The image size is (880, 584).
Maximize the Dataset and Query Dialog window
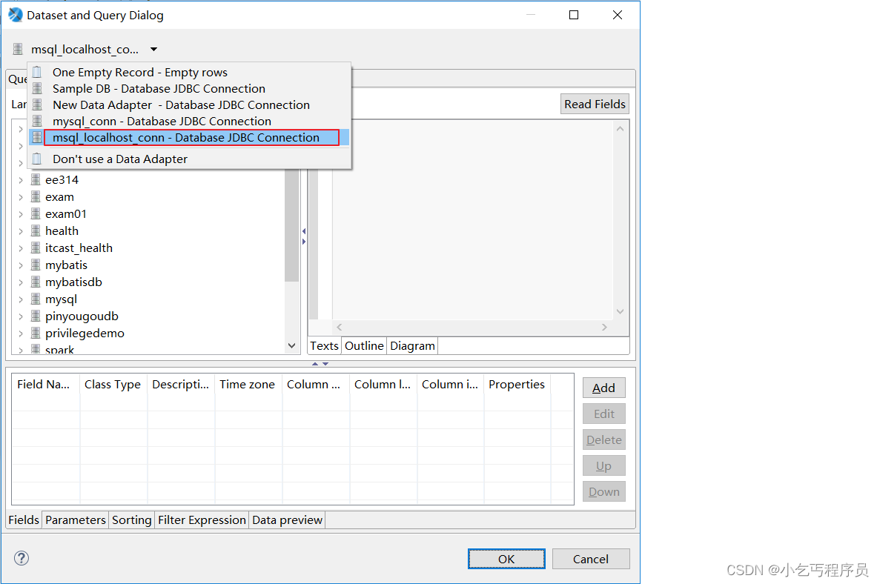point(574,15)
